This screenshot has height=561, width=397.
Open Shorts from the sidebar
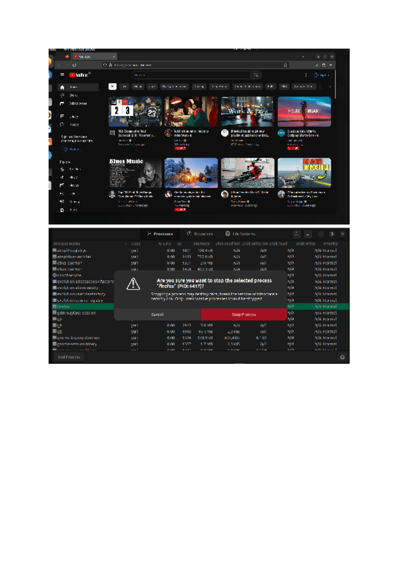click(63, 95)
